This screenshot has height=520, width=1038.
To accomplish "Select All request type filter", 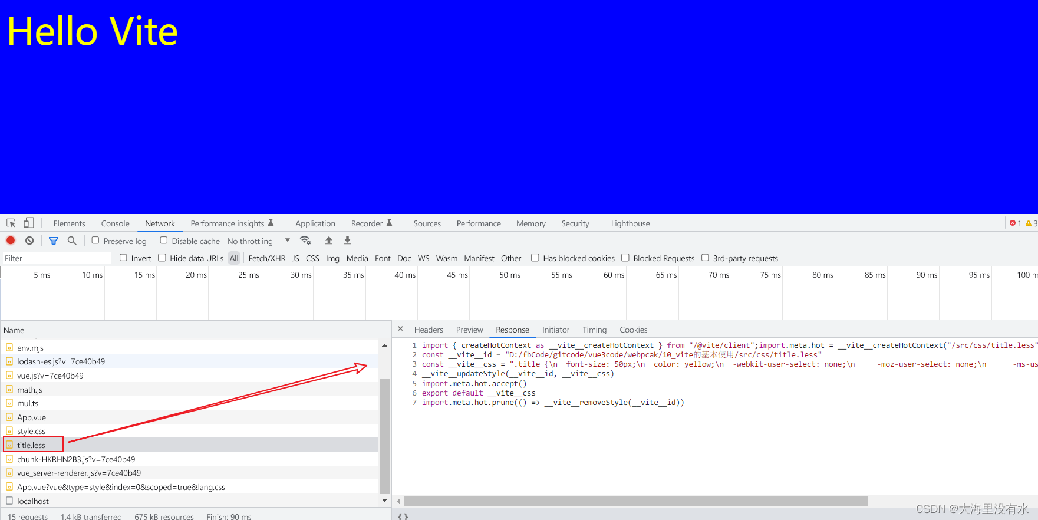I will [x=234, y=258].
